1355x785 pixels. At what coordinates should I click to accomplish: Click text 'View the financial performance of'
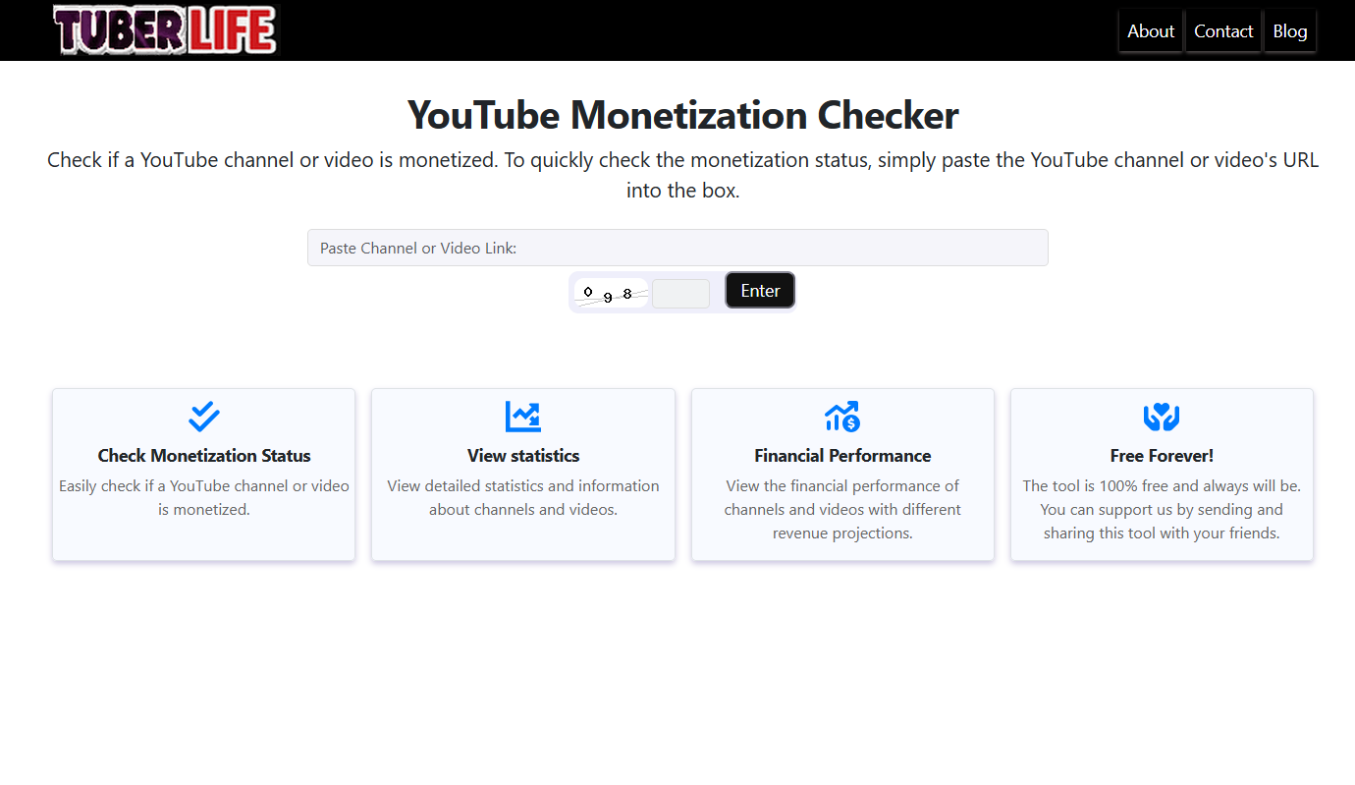click(842, 485)
